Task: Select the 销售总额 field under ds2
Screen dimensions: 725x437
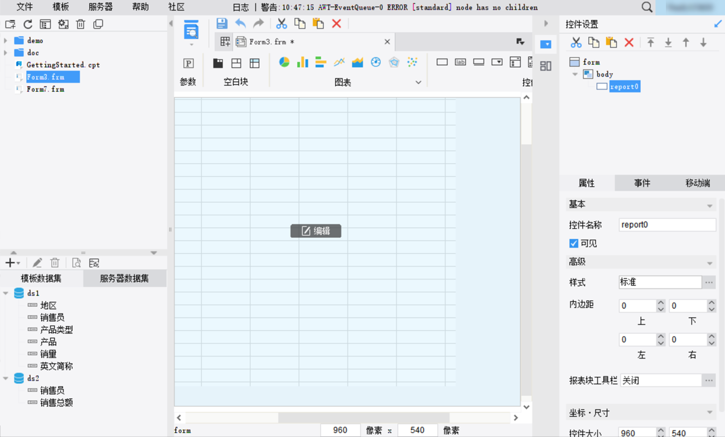Action: point(56,403)
